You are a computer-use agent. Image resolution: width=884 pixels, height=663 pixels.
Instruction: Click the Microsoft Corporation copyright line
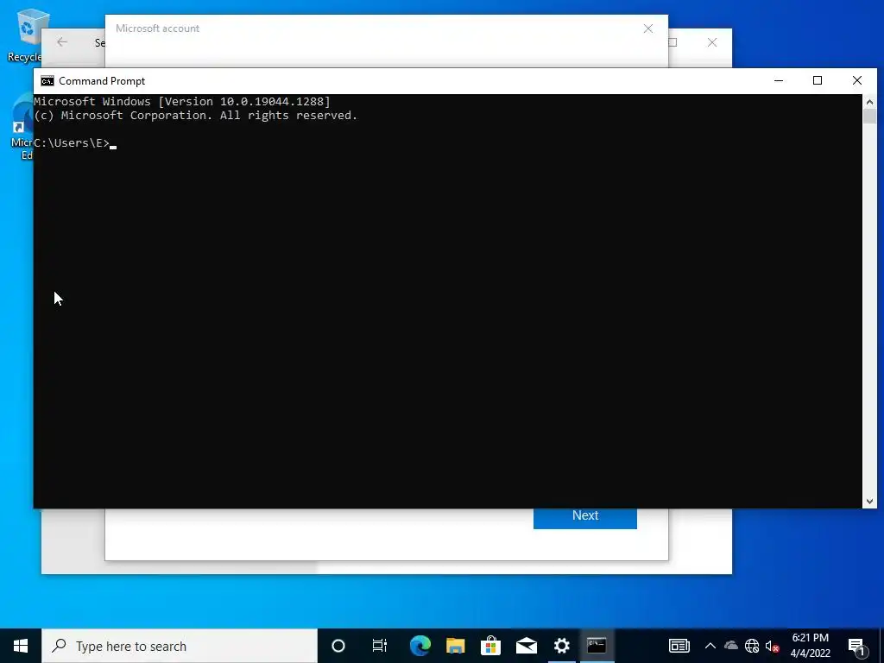pos(196,116)
